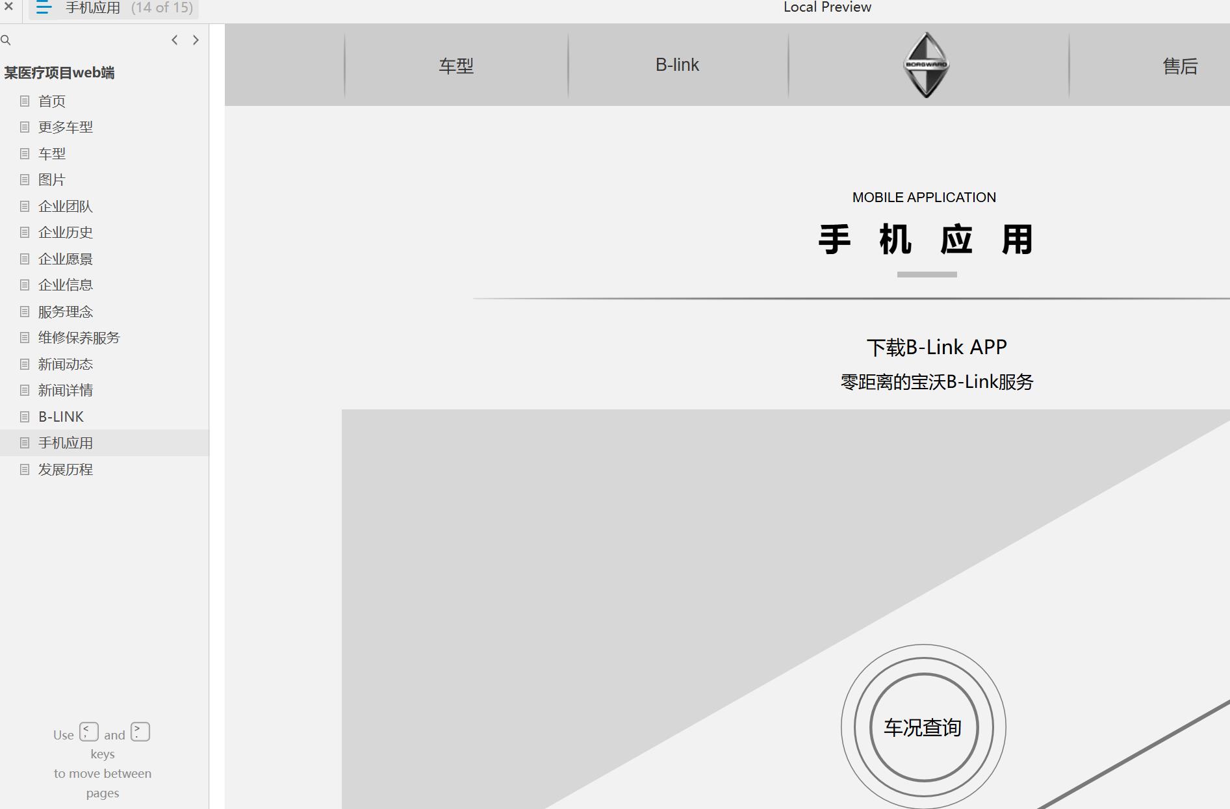Screen dimensions: 1230x809
Task: Click the less-than key hint icon
Action: (x=89, y=732)
